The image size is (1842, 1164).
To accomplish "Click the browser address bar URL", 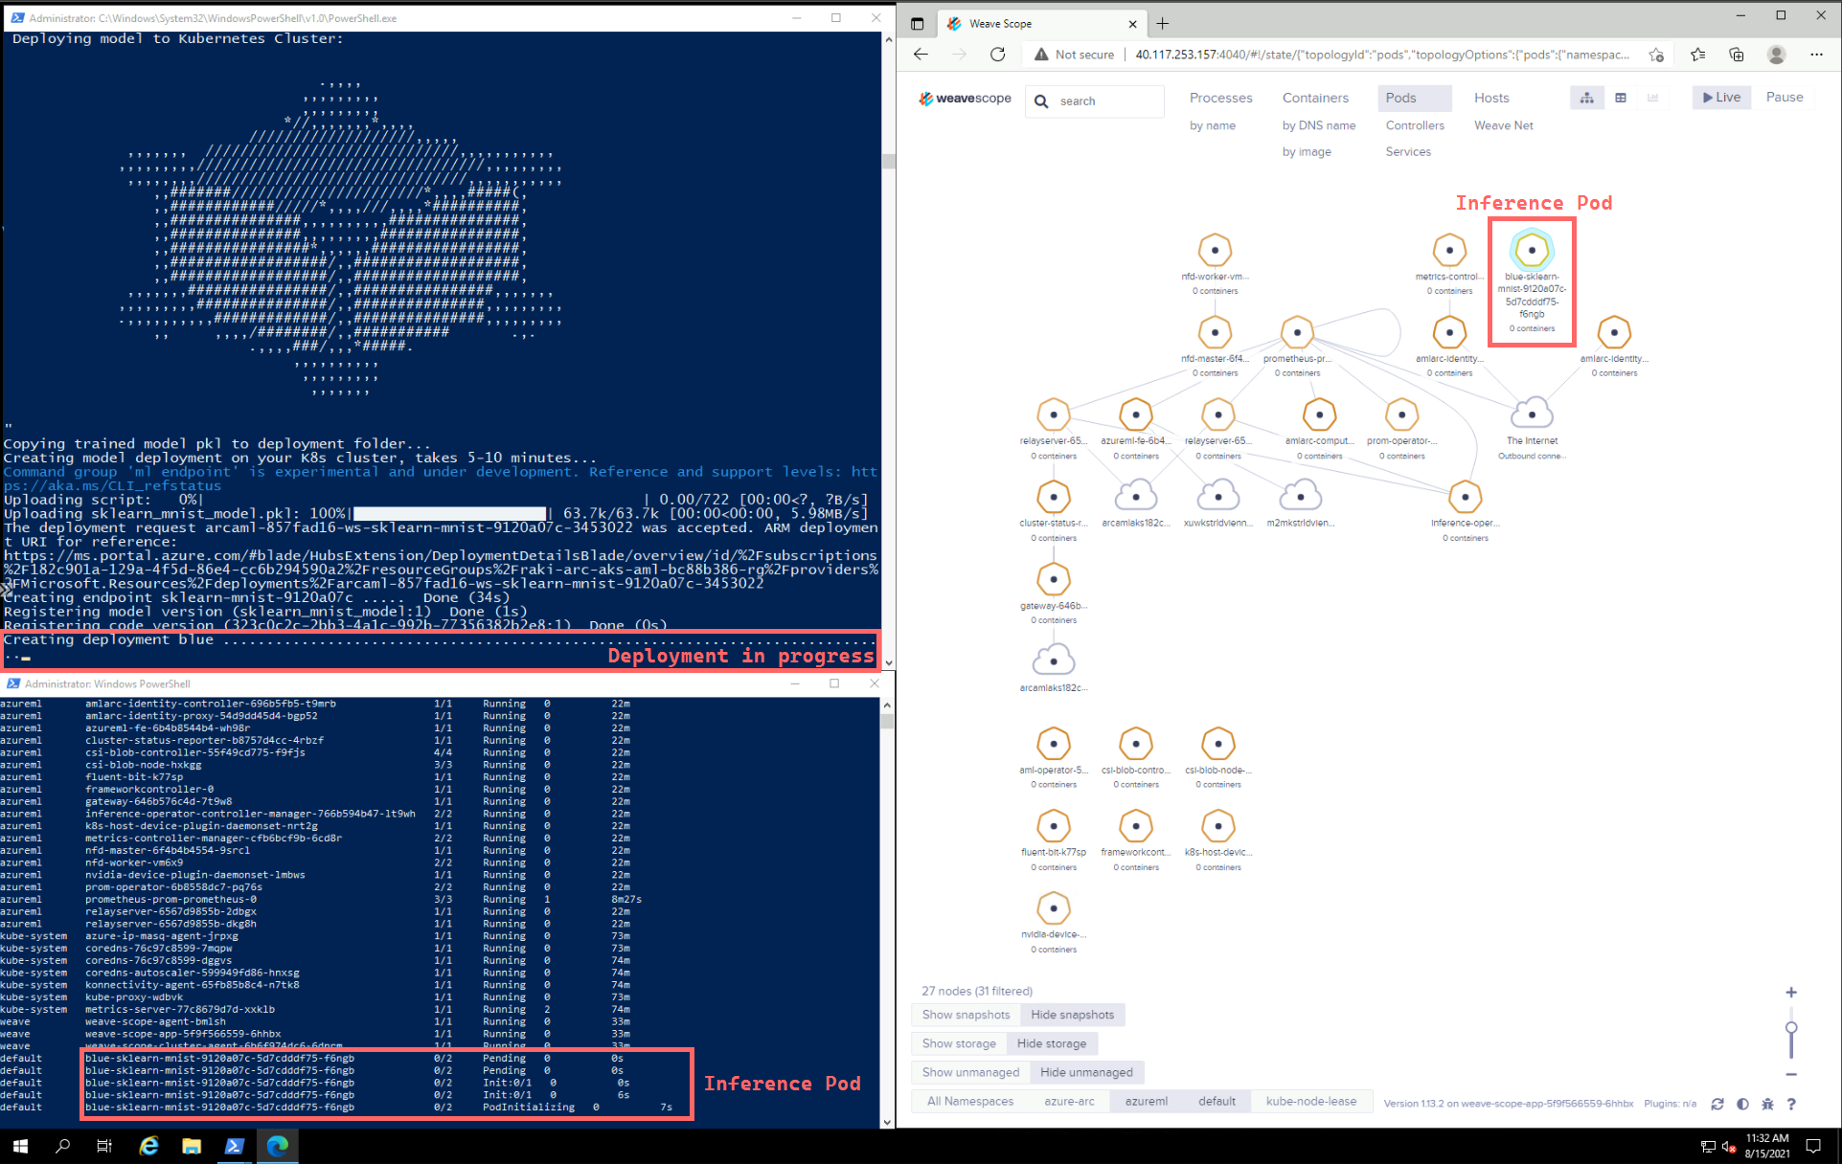I will click(1381, 55).
